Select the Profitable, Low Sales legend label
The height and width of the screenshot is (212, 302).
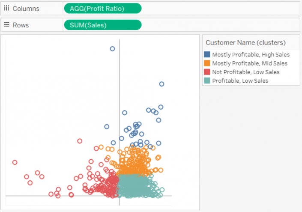coord(240,81)
